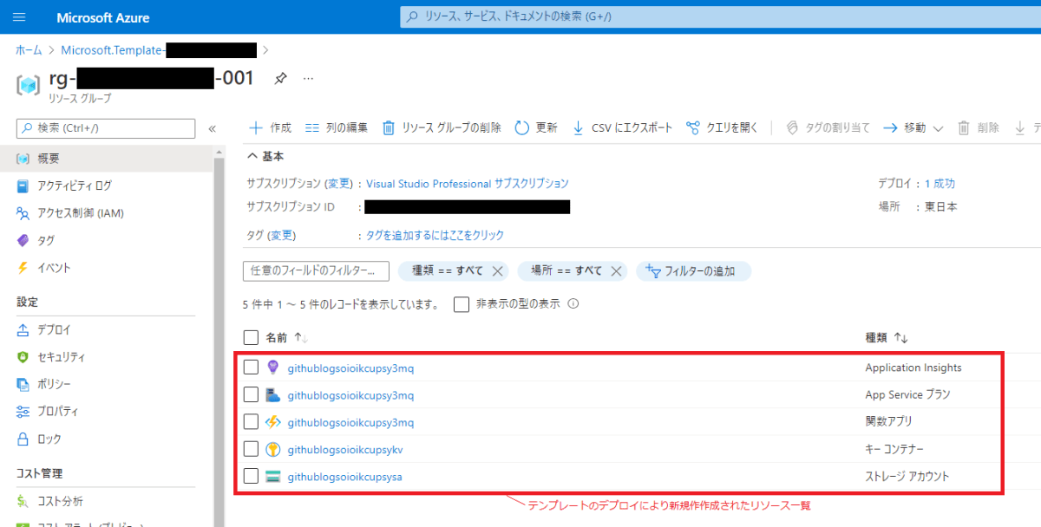This screenshot has width=1041, height=527.
Task: Click タグを追加するにはここをクリック link
Action: (x=435, y=235)
